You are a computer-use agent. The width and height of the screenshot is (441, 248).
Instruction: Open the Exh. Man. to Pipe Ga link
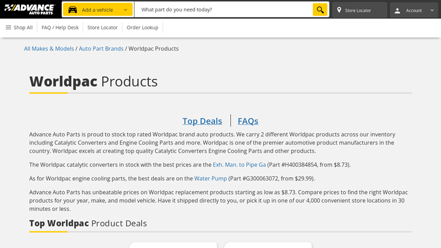(x=239, y=165)
